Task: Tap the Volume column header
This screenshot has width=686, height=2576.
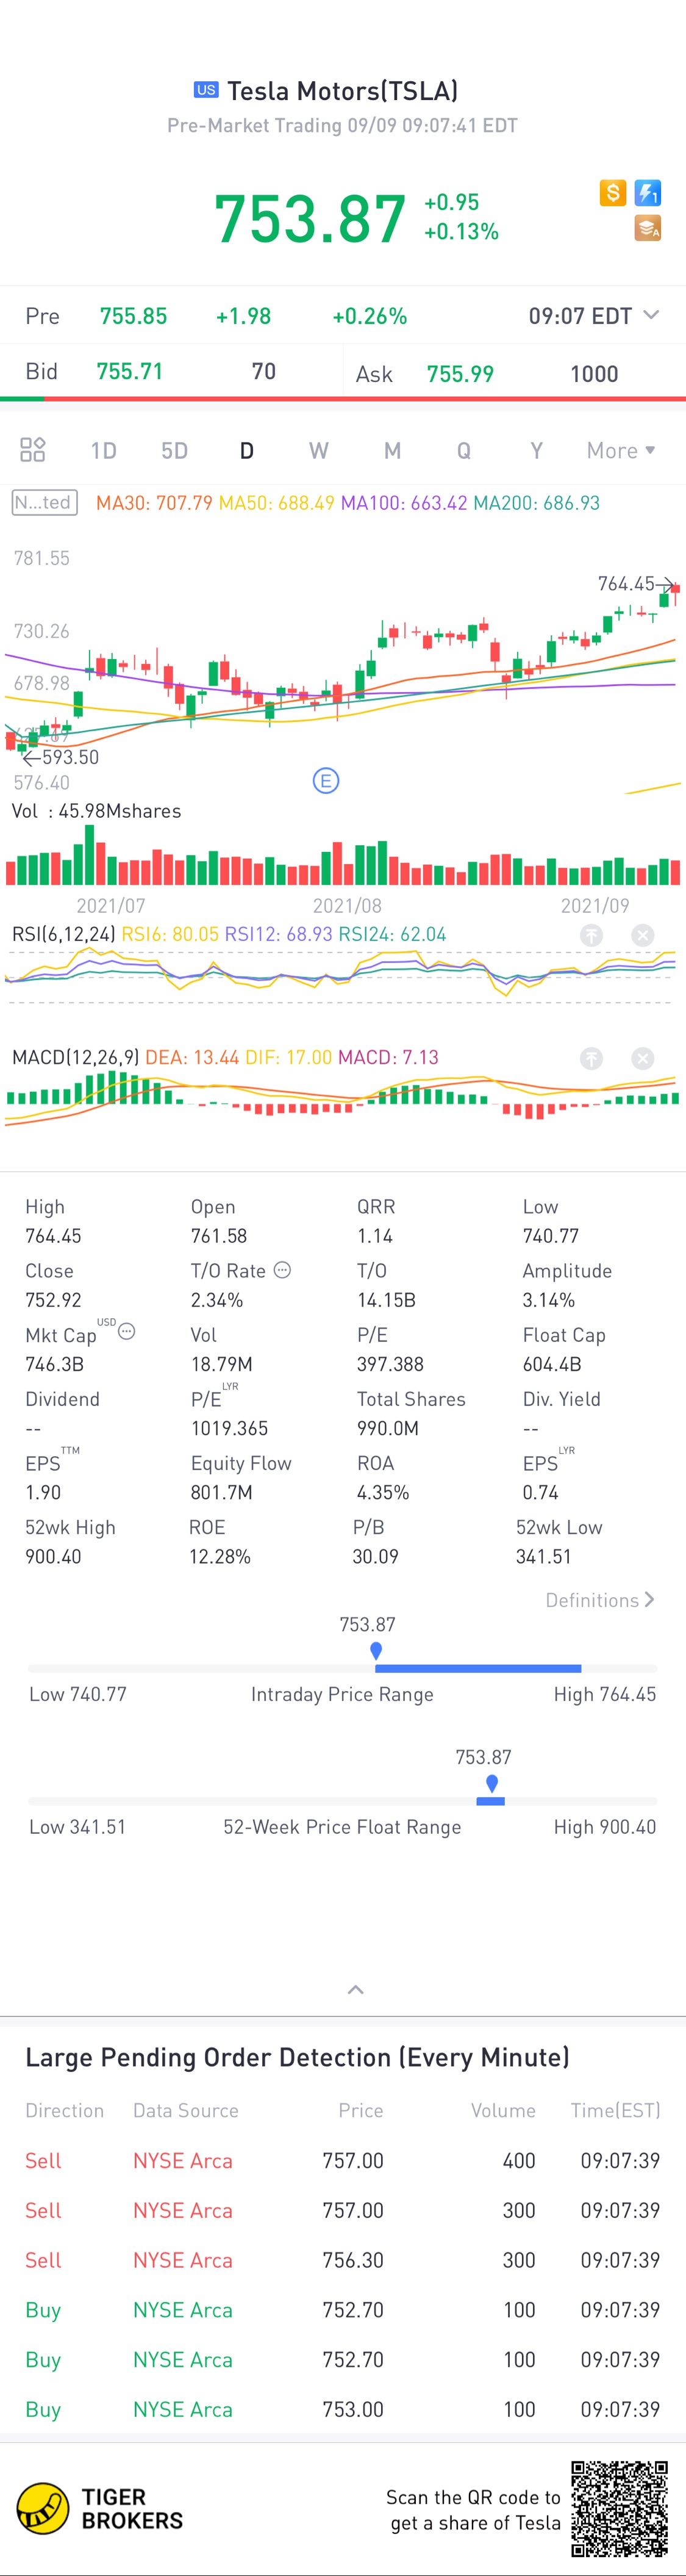Action: pyautogui.click(x=503, y=2110)
